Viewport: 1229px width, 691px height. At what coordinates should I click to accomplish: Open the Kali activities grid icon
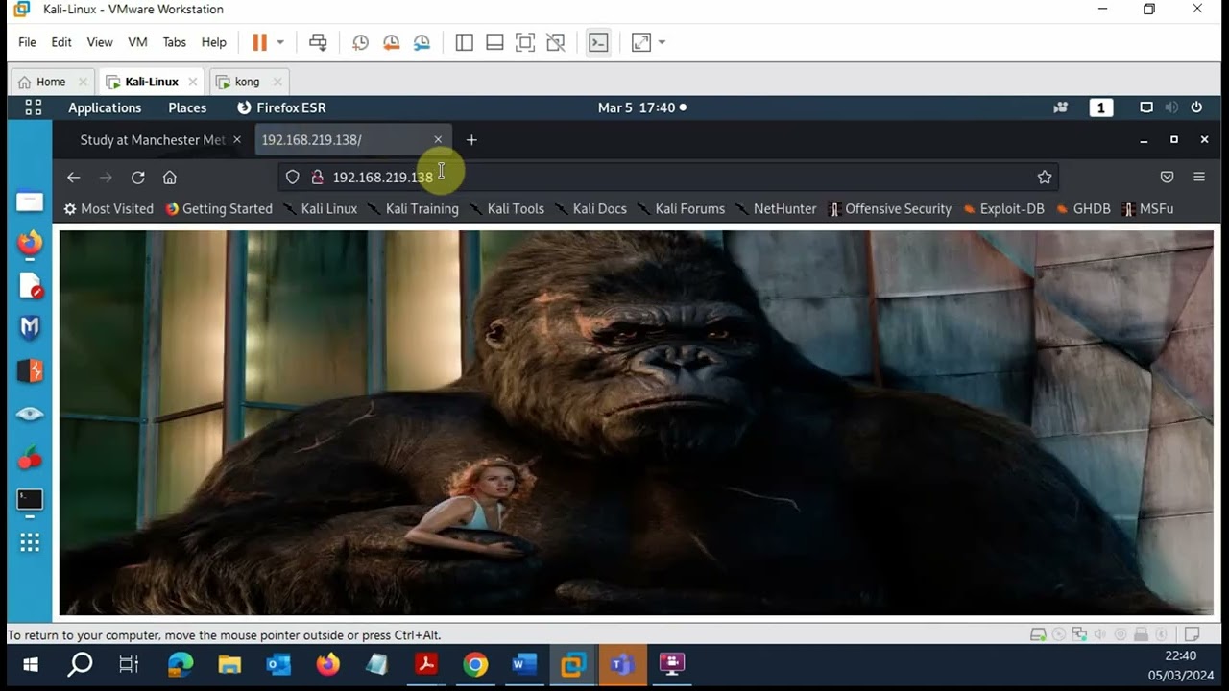tap(34, 107)
